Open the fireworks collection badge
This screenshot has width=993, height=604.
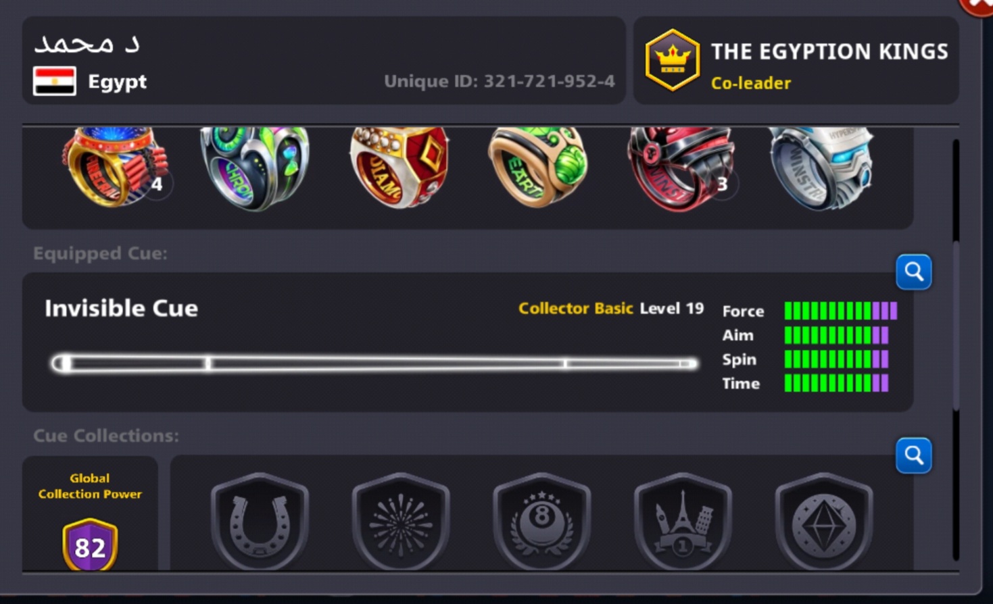(401, 522)
